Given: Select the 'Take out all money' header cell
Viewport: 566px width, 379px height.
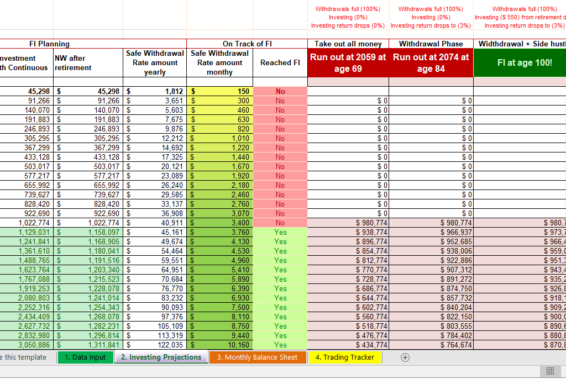Looking at the screenshot, I should point(348,44).
